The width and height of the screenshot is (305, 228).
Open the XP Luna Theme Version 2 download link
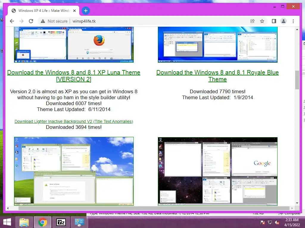tap(74, 76)
